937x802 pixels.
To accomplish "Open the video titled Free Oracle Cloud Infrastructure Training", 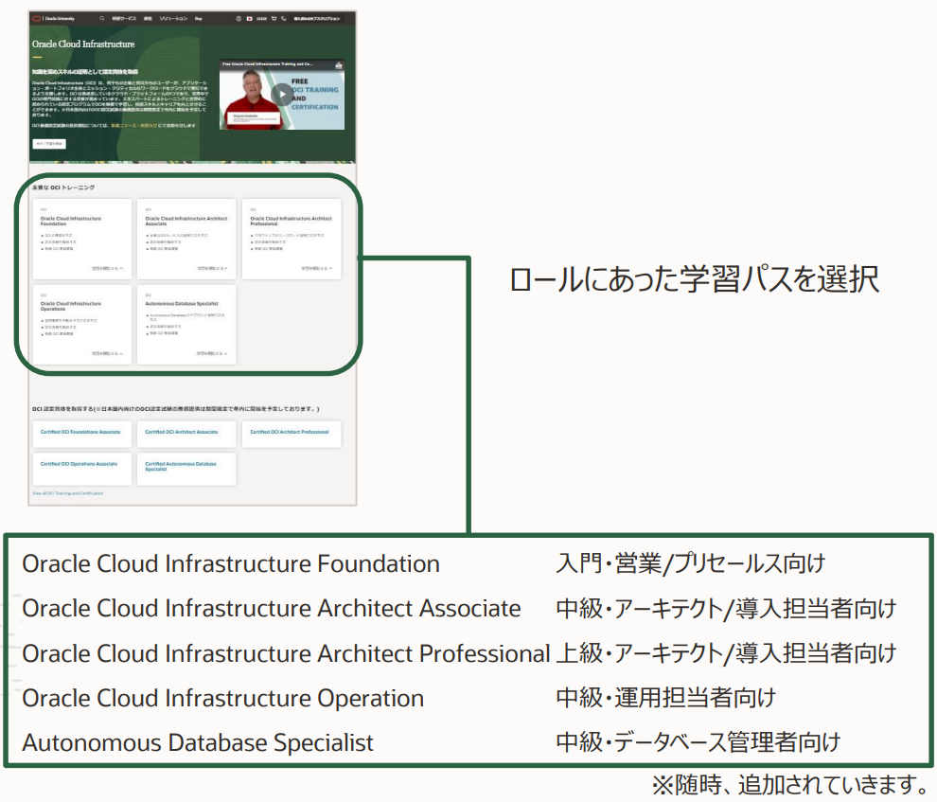I will pos(267,63).
